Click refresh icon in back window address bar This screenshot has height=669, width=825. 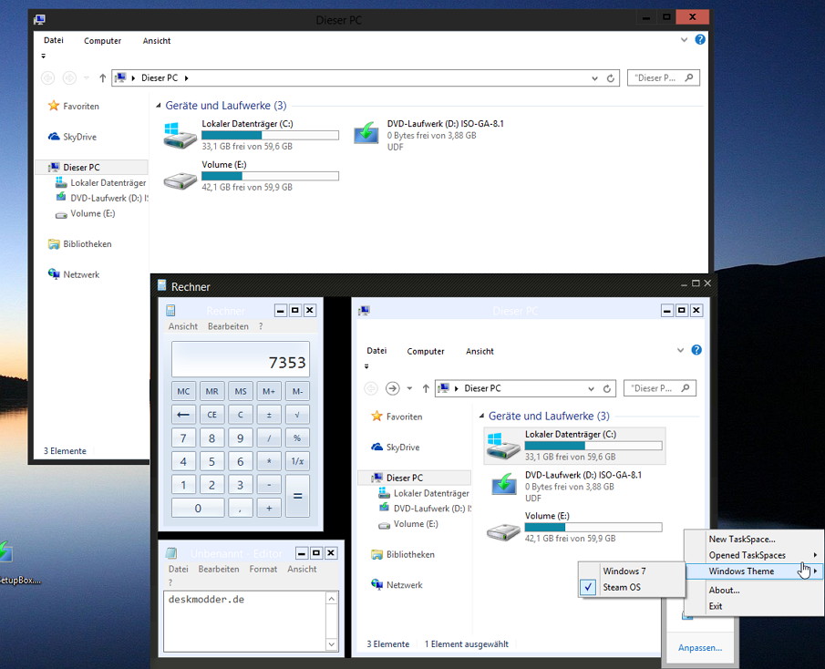pyautogui.click(x=611, y=78)
